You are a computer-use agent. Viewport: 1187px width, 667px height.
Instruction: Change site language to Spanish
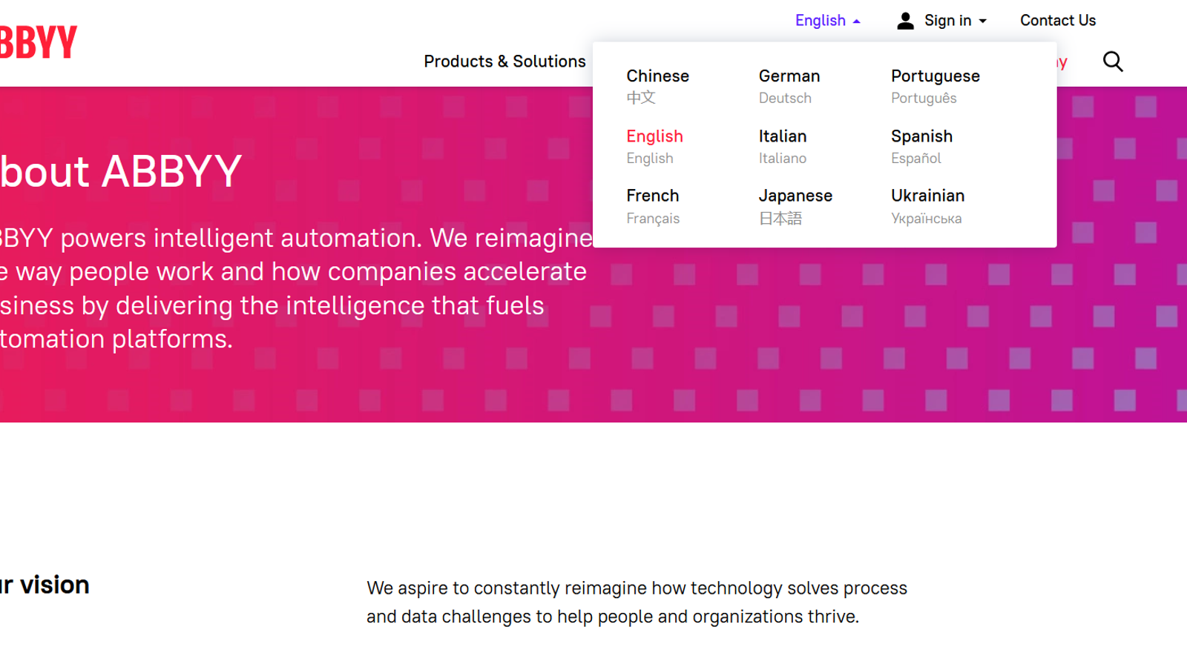pyautogui.click(x=921, y=146)
